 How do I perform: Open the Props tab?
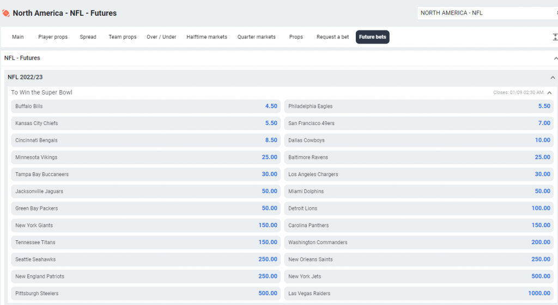(x=296, y=37)
